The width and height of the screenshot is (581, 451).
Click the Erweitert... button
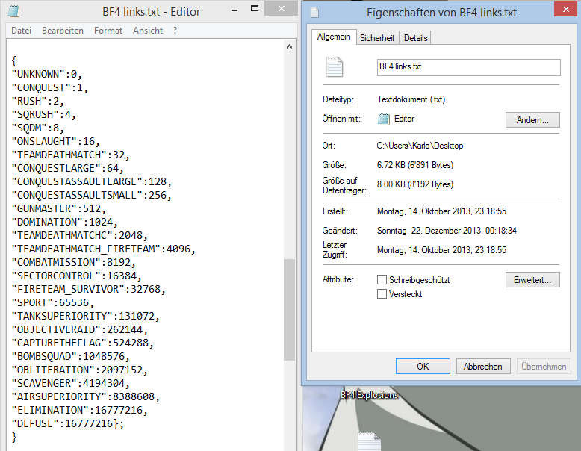point(532,280)
